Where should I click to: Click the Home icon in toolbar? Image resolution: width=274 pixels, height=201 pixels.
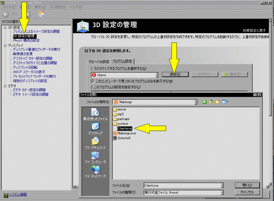click(x=42, y=14)
